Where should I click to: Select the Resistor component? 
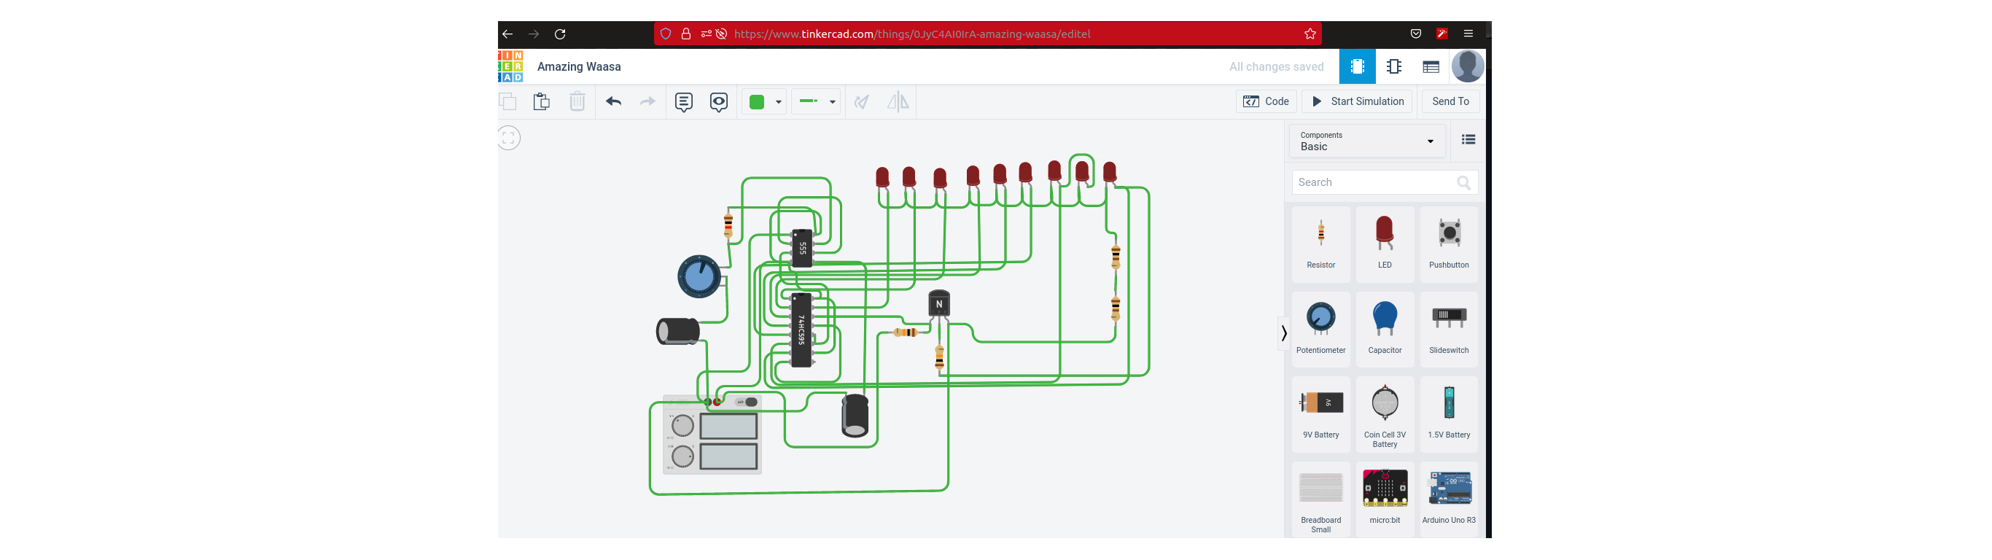1320,244
